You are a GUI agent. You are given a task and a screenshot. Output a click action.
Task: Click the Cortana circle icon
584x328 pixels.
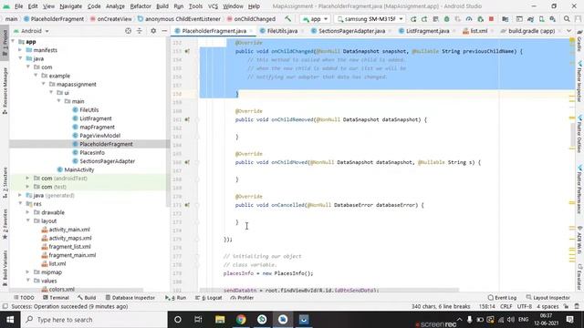coord(178,320)
